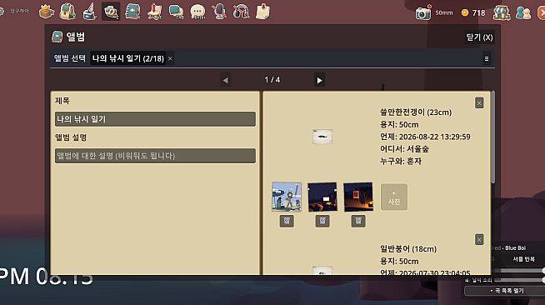Open the teal fish journal notebook icon
The height and width of the screenshot is (305, 545).
coord(132,12)
